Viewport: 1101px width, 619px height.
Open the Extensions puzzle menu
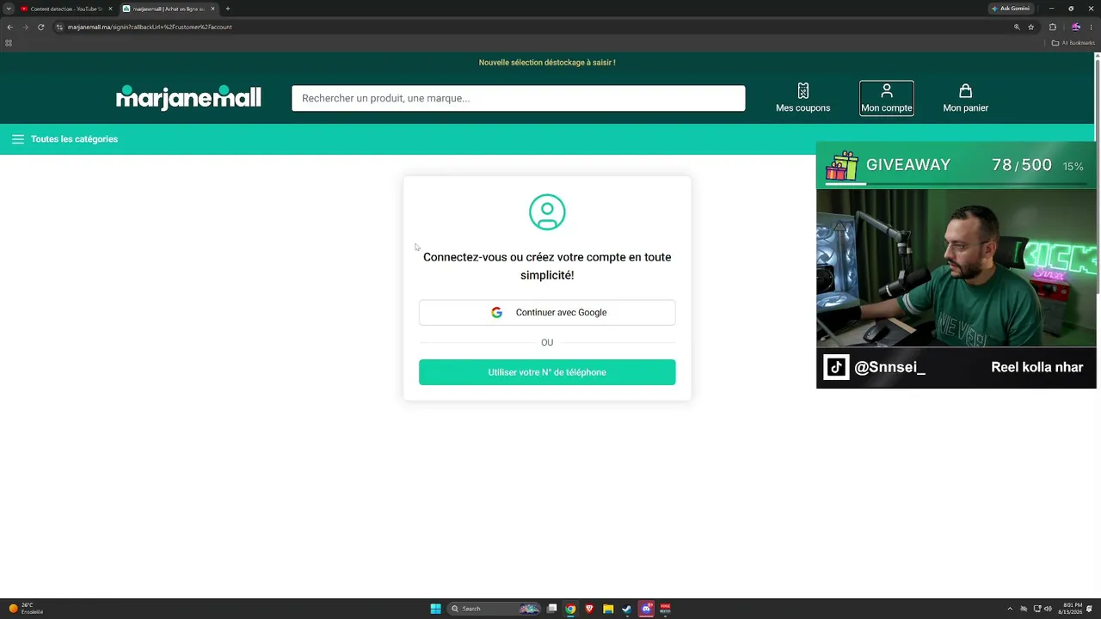[x=1052, y=27]
